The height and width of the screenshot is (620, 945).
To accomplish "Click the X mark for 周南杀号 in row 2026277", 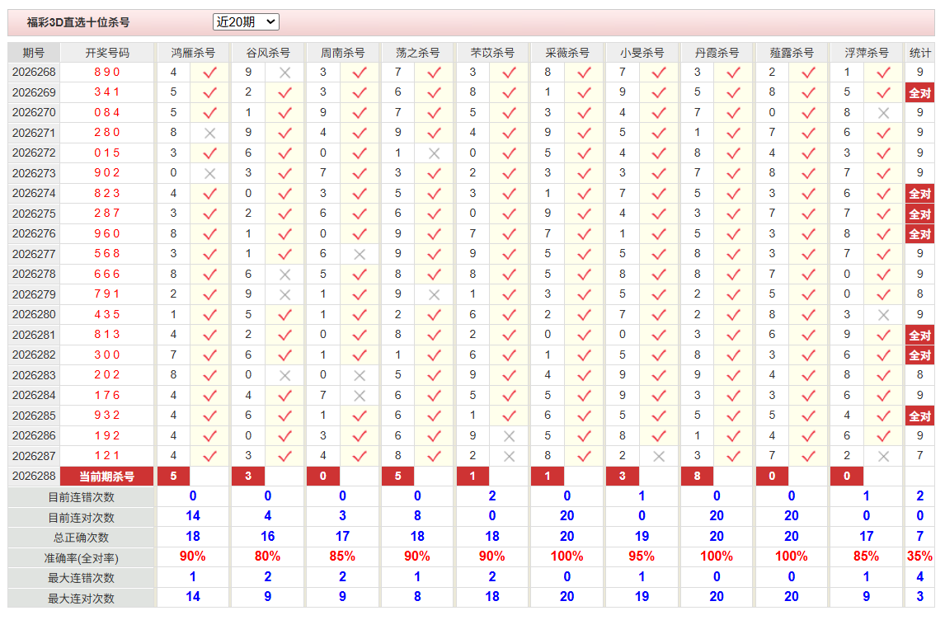I will tap(360, 254).
